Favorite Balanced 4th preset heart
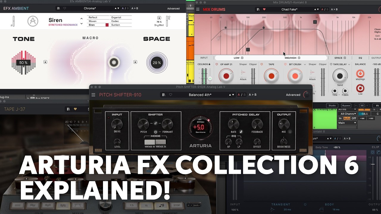 tap(171, 95)
